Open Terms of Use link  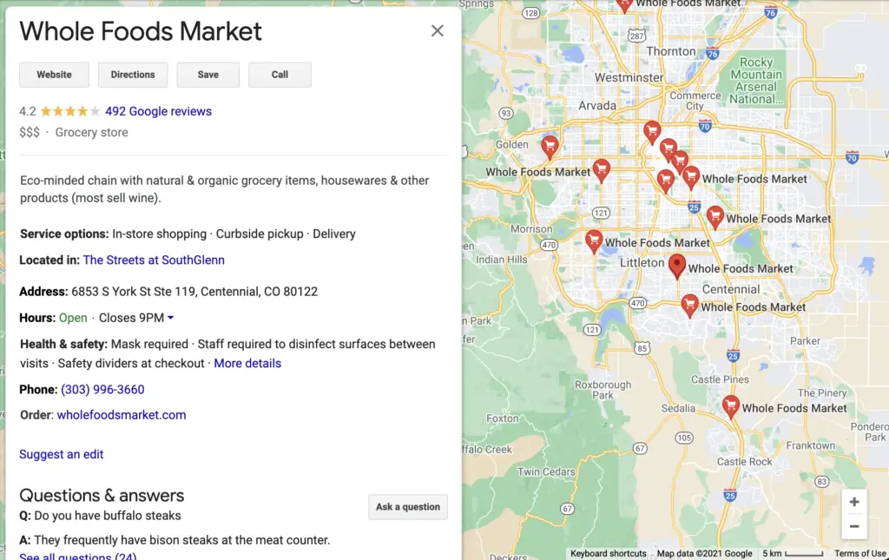coord(859,554)
